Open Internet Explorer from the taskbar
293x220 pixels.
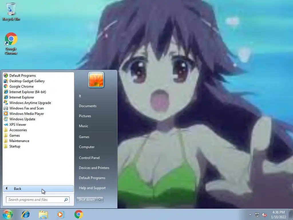25,214
